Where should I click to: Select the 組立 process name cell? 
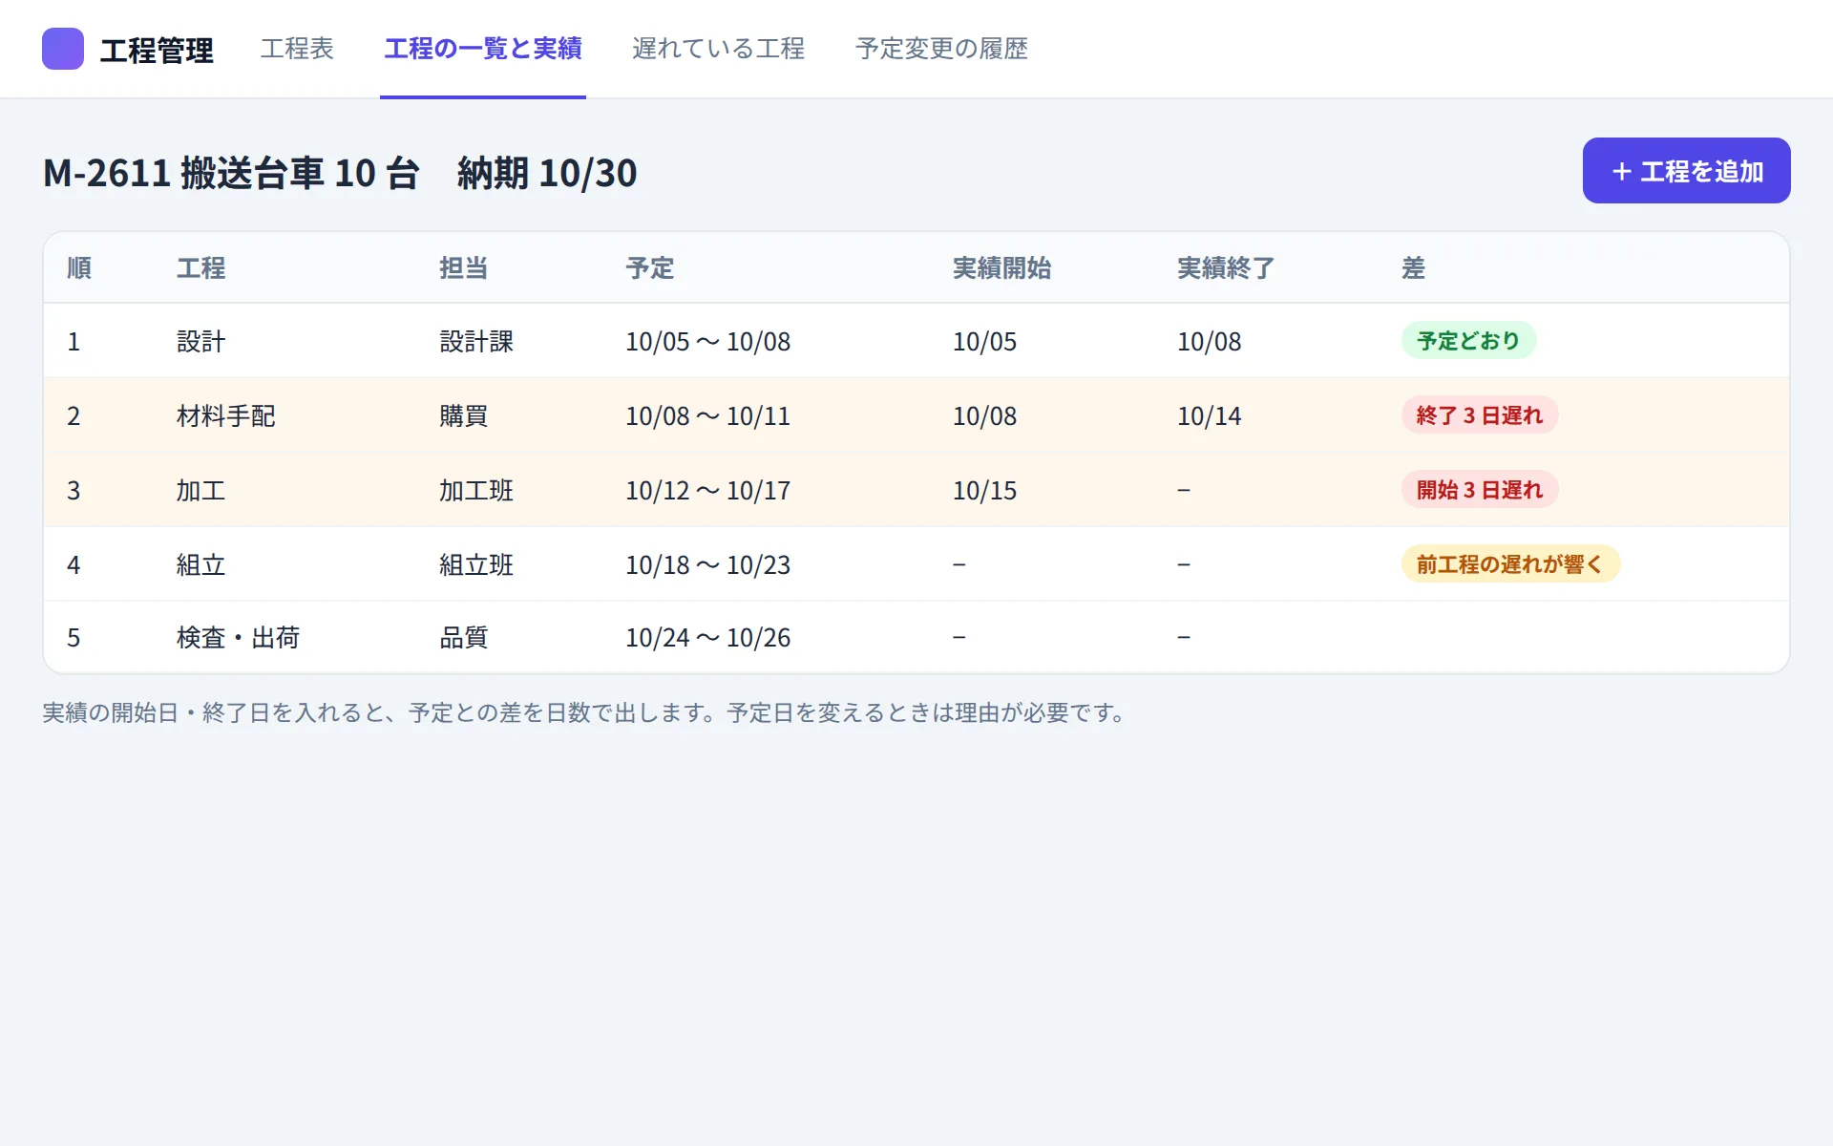[x=201, y=564]
